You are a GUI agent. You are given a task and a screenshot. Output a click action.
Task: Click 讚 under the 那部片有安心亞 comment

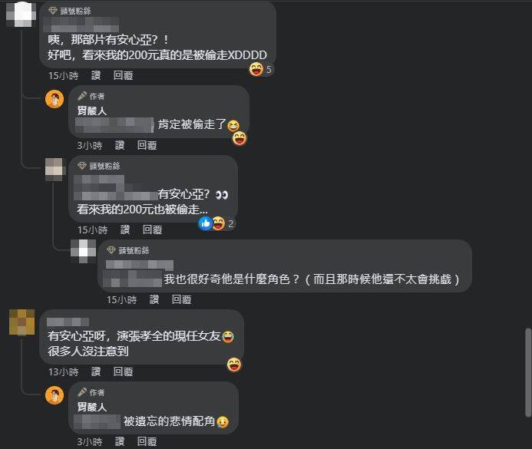(96, 75)
